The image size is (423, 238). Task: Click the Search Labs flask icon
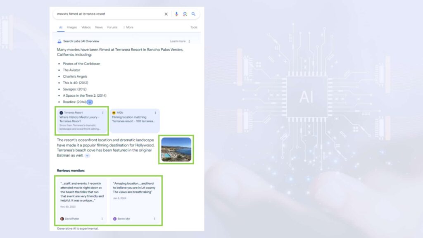pyautogui.click(x=59, y=41)
